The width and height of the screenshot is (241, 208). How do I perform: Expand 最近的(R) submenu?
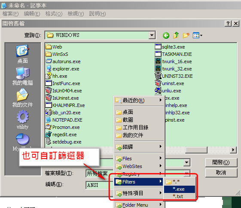coord(139,101)
